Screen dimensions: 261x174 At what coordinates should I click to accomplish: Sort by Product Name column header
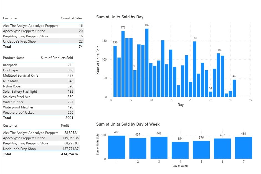14,58
